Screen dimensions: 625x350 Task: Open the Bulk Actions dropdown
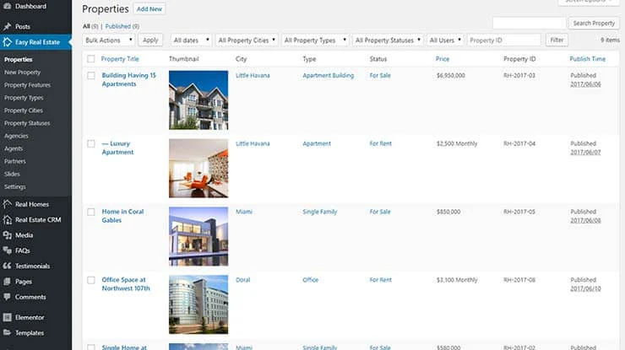108,40
